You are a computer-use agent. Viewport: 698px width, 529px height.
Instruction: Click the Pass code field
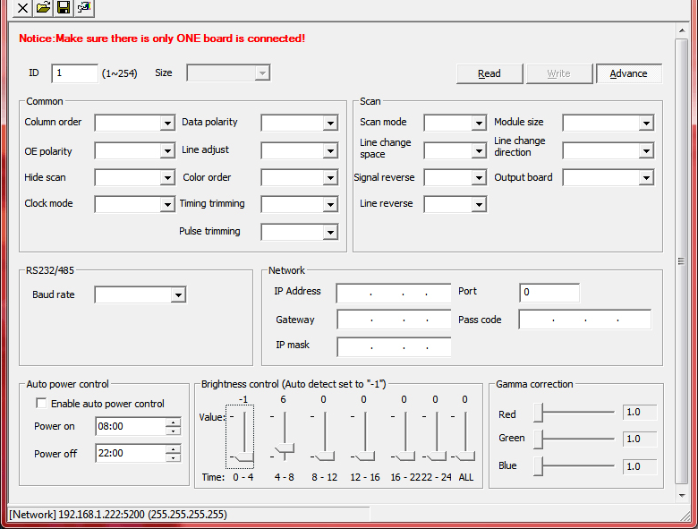point(585,320)
